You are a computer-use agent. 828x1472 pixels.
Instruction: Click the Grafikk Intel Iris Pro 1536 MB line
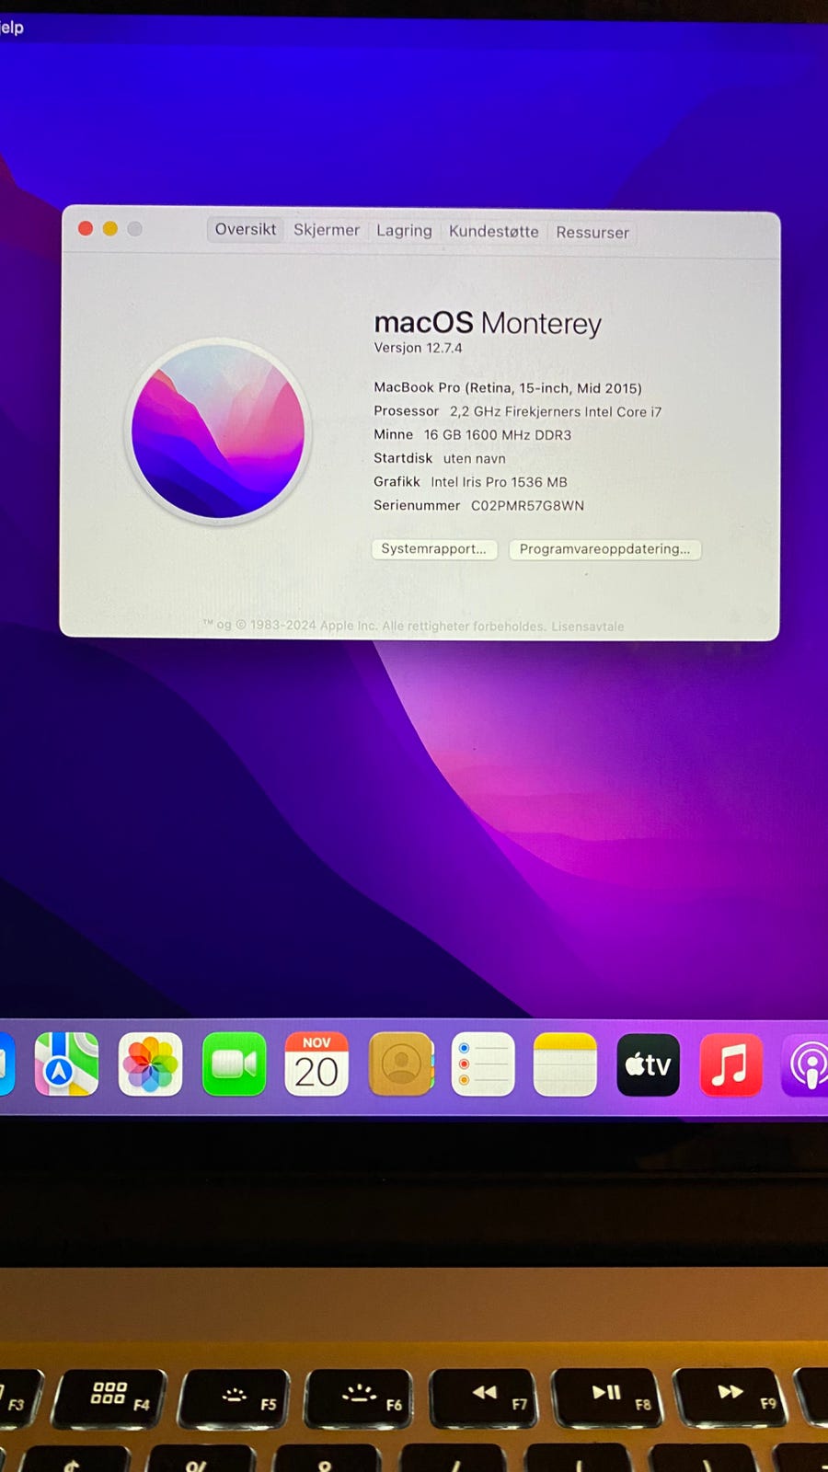click(470, 482)
